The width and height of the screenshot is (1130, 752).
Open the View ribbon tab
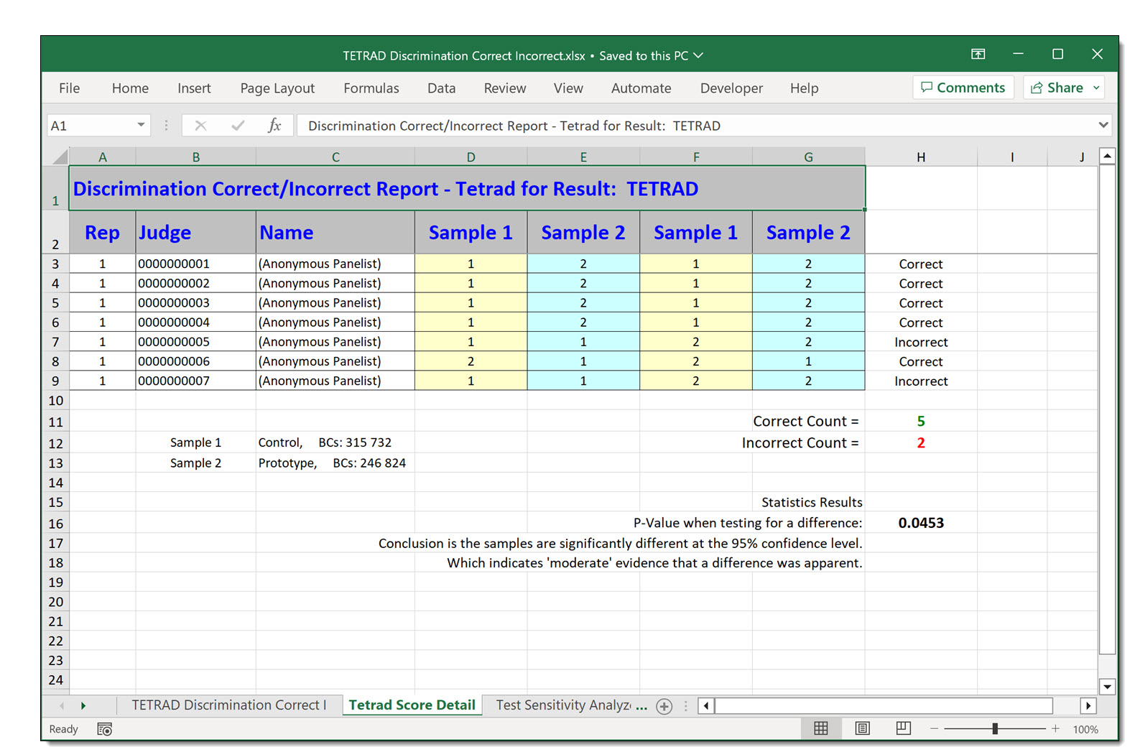[x=568, y=88]
